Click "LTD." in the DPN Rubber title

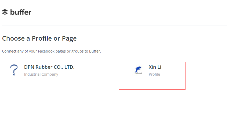[x=69, y=67]
